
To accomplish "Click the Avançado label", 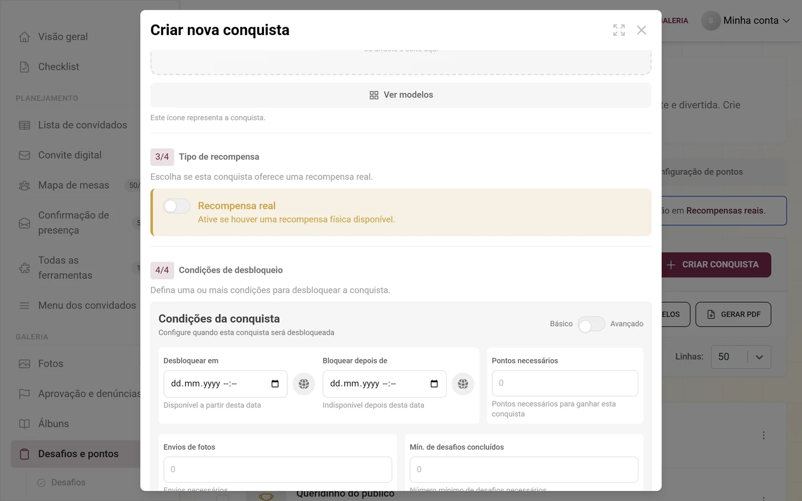I will [627, 324].
